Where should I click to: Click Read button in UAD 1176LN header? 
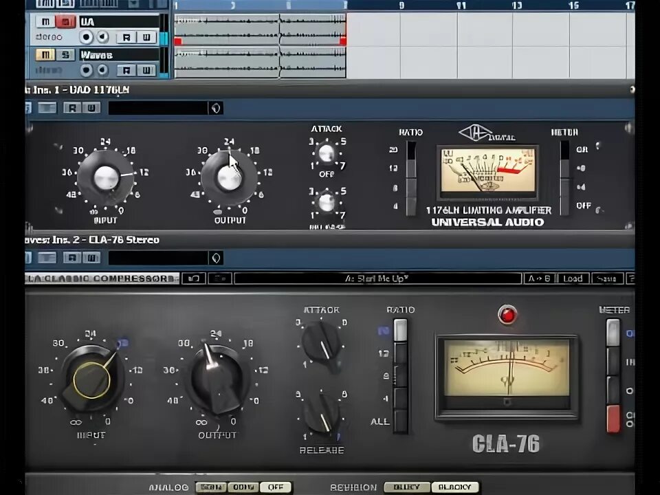(x=72, y=108)
